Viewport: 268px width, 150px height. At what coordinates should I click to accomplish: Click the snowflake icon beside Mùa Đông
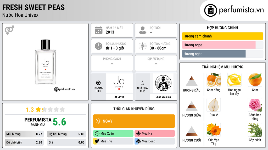138,141
